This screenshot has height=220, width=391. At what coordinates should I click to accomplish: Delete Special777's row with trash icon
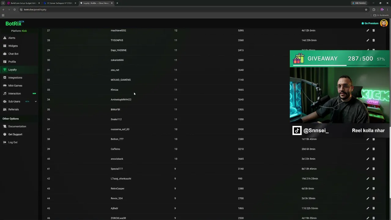(x=374, y=169)
